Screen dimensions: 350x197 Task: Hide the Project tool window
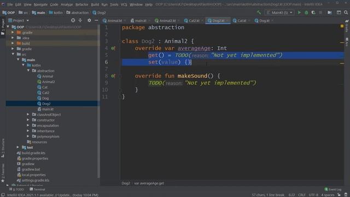click(x=96, y=20)
